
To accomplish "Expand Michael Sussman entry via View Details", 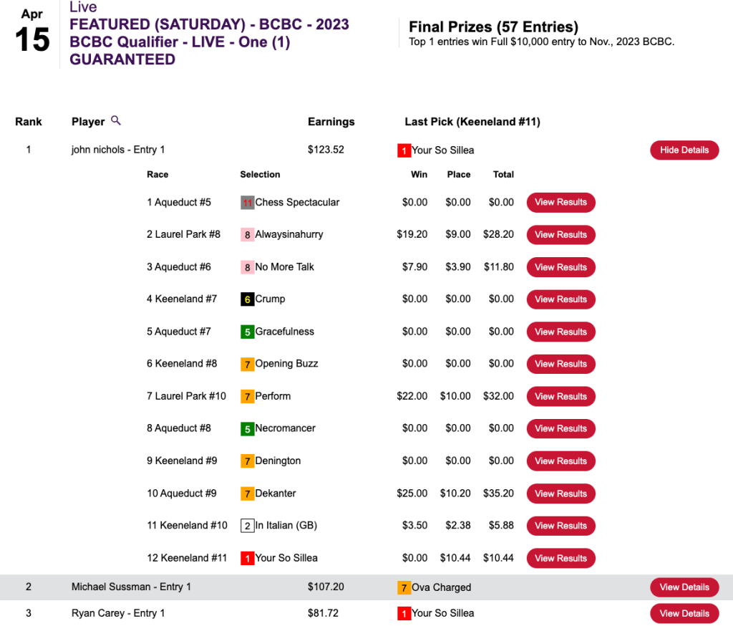I will [x=684, y=587].
